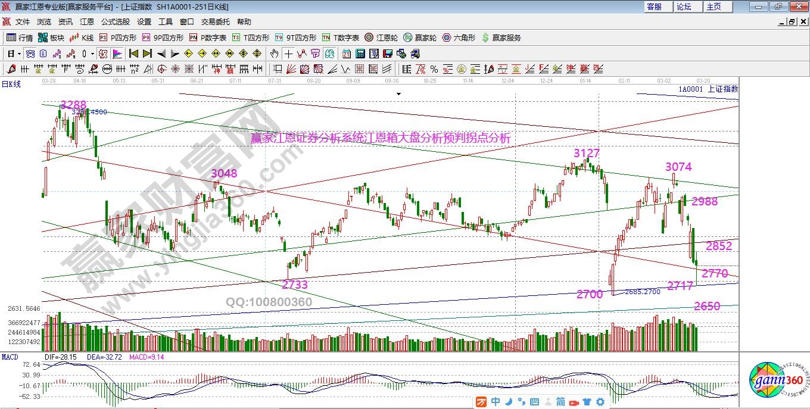Open the 公式选股 menu
Viewport: 810px width, 409px height.
[115, 22]
